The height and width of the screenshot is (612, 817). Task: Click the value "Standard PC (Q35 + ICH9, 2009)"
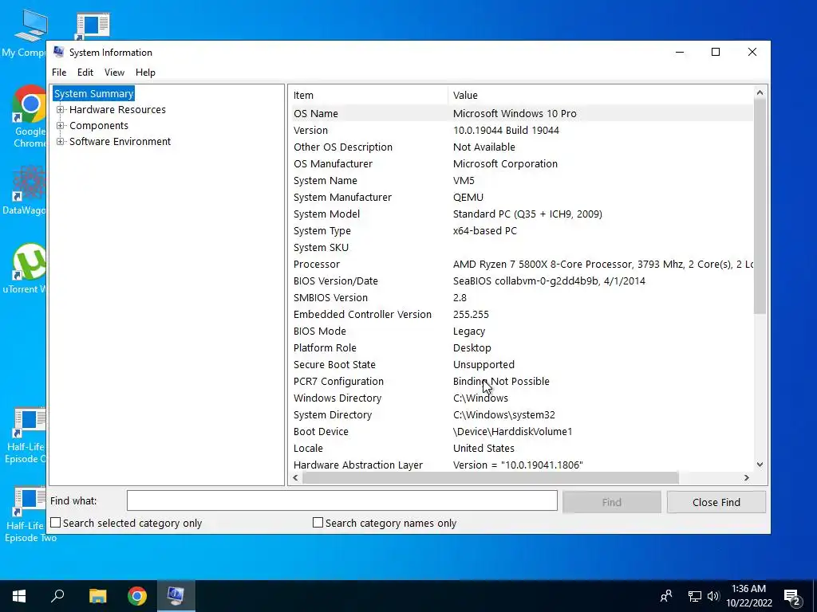(x=527, y=214)
